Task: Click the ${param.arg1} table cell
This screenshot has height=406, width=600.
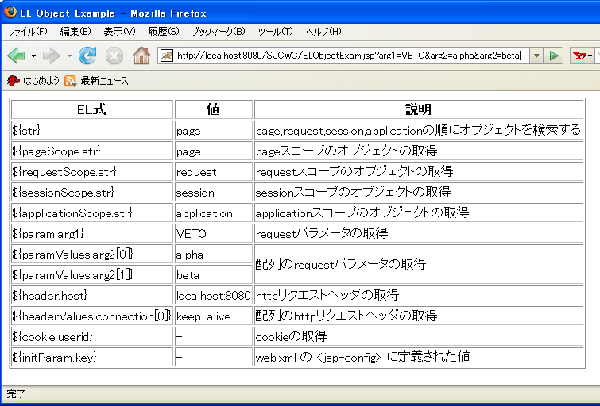Action: pos(92,233)
